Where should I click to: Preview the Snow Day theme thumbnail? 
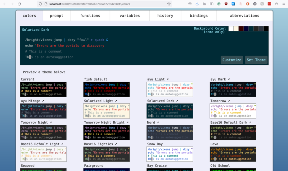point(170,154)
